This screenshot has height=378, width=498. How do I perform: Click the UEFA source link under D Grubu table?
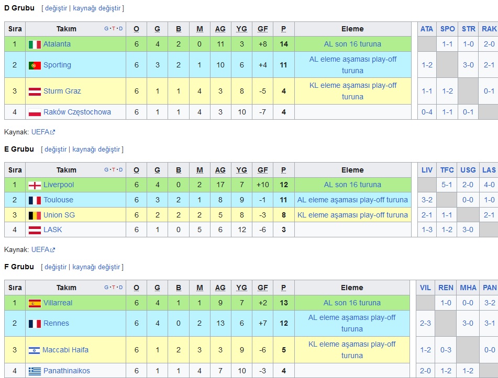point(40,132)
